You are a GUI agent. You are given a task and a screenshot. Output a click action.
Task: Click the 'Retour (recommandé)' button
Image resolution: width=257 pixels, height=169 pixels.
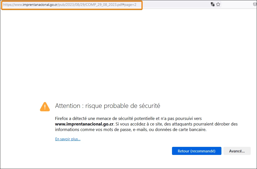[197, 151]
